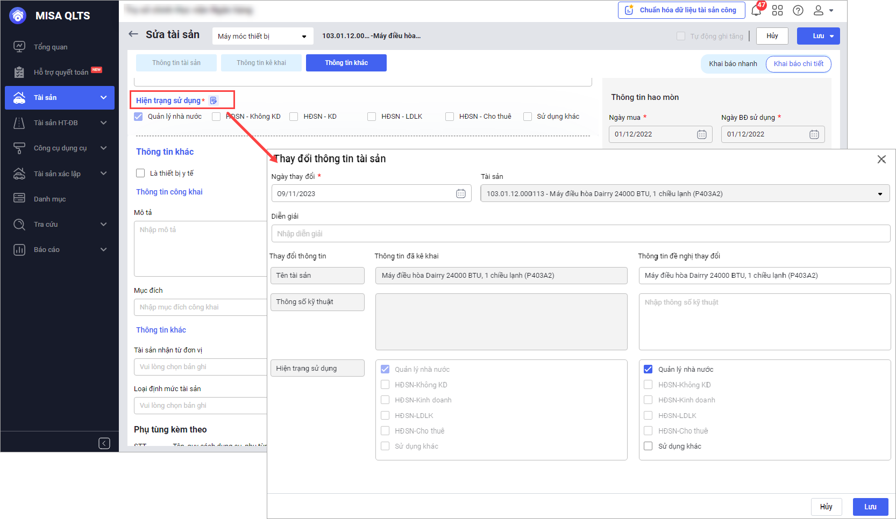Image resolution: width=896 pixels, height=519 pixels.
Task: Switch to the Thông tin kê khai tab
Action: [261, 63]
